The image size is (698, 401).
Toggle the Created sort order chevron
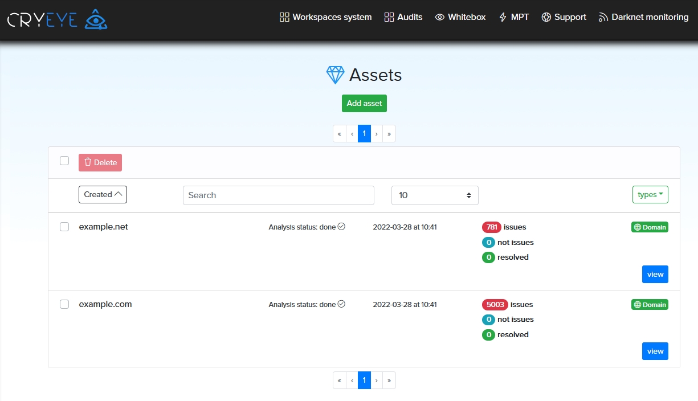[x=119, y=193]
